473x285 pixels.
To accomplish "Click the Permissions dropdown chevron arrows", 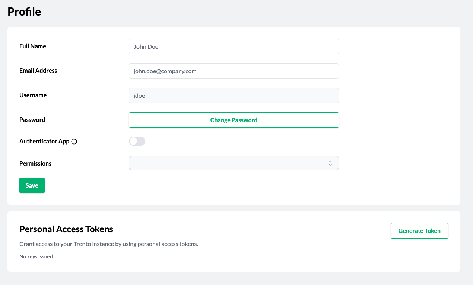I will point(330,163).
